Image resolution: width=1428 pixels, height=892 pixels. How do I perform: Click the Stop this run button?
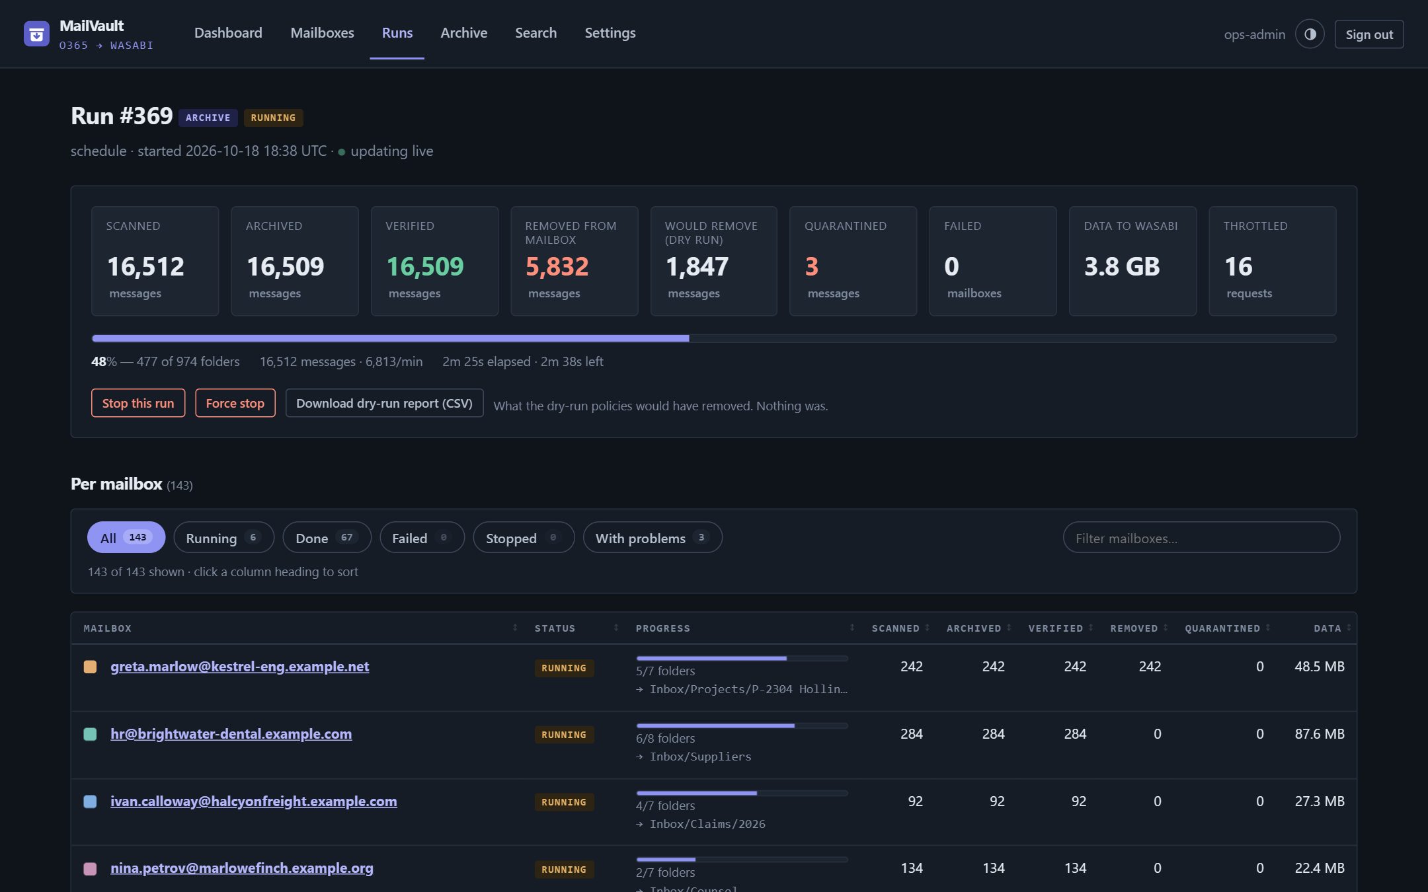[x=138, y=403]
